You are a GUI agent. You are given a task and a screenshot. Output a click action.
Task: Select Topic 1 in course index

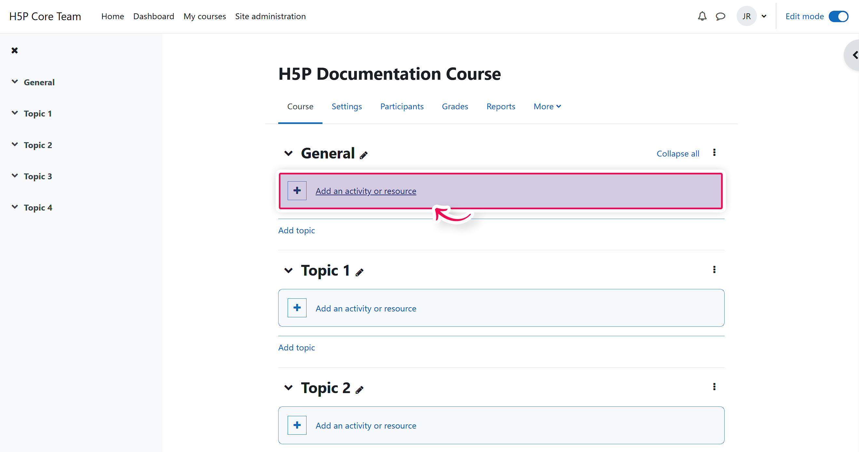(38, 114)
